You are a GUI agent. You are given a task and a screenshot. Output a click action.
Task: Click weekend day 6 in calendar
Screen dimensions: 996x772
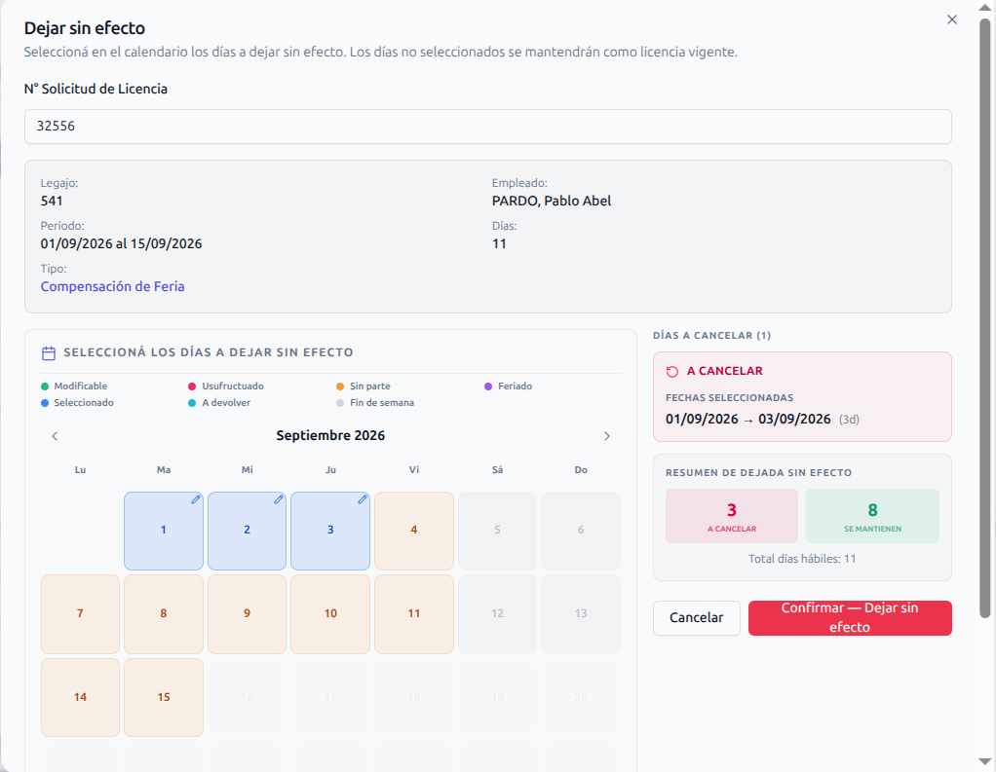(581, 531)
